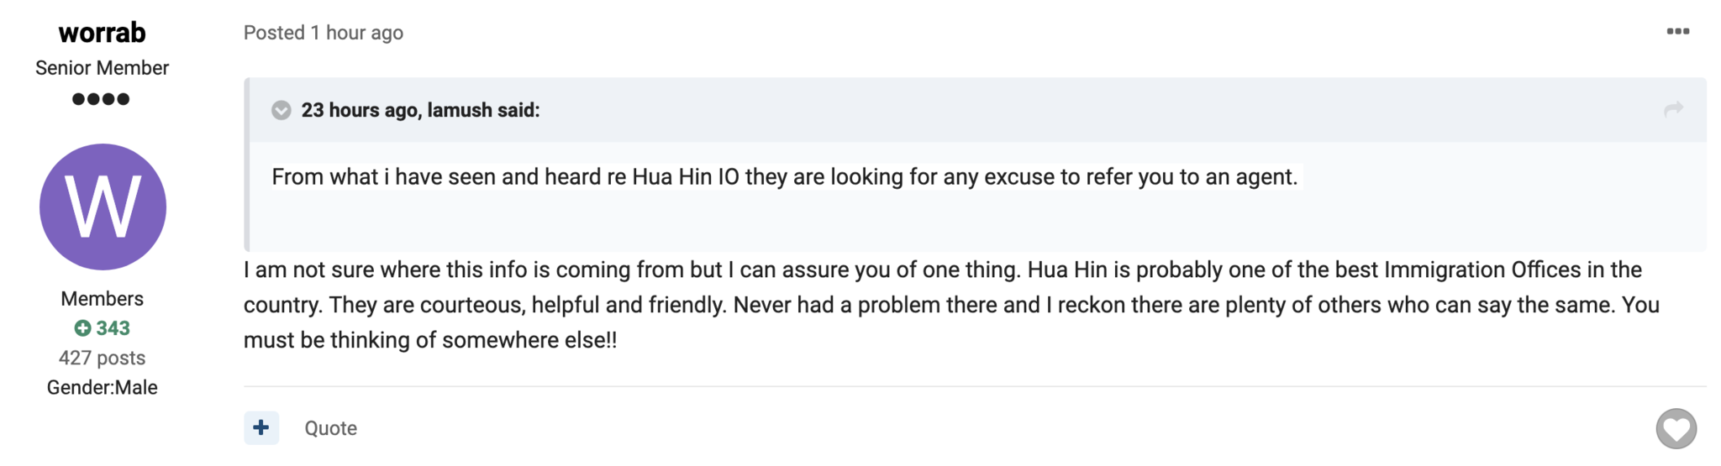This screenshot has height=466, width=1721.
Task: Click the Quote link under the post
Action: pyautogui.click(x=330, y=428)
